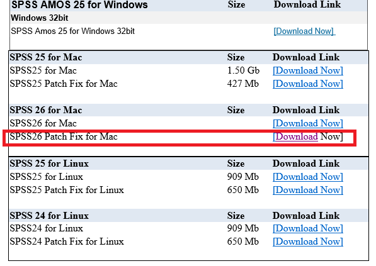Screen dimensions: 376x266
Task: Click the 'SPSS26 Patch Fix for Mac' row label
Action: coord(64,136)
